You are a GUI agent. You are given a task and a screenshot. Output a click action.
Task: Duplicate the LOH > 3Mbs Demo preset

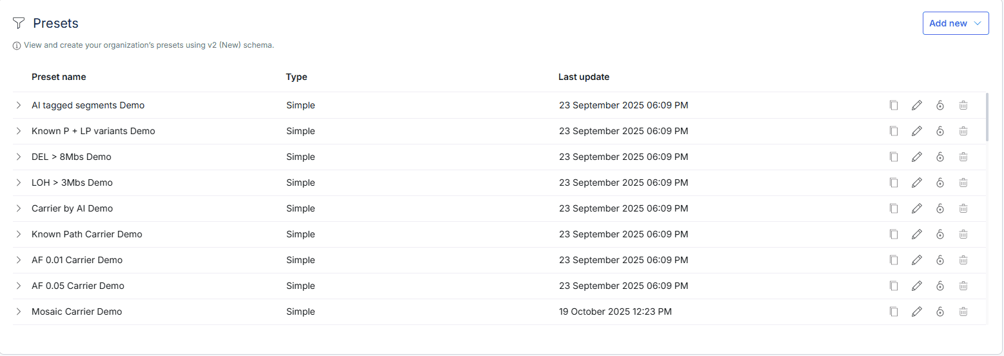894,183
